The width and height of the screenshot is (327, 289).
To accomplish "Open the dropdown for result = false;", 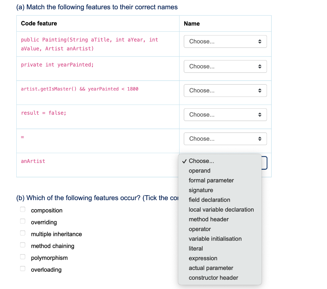I will tap(225, 115).
